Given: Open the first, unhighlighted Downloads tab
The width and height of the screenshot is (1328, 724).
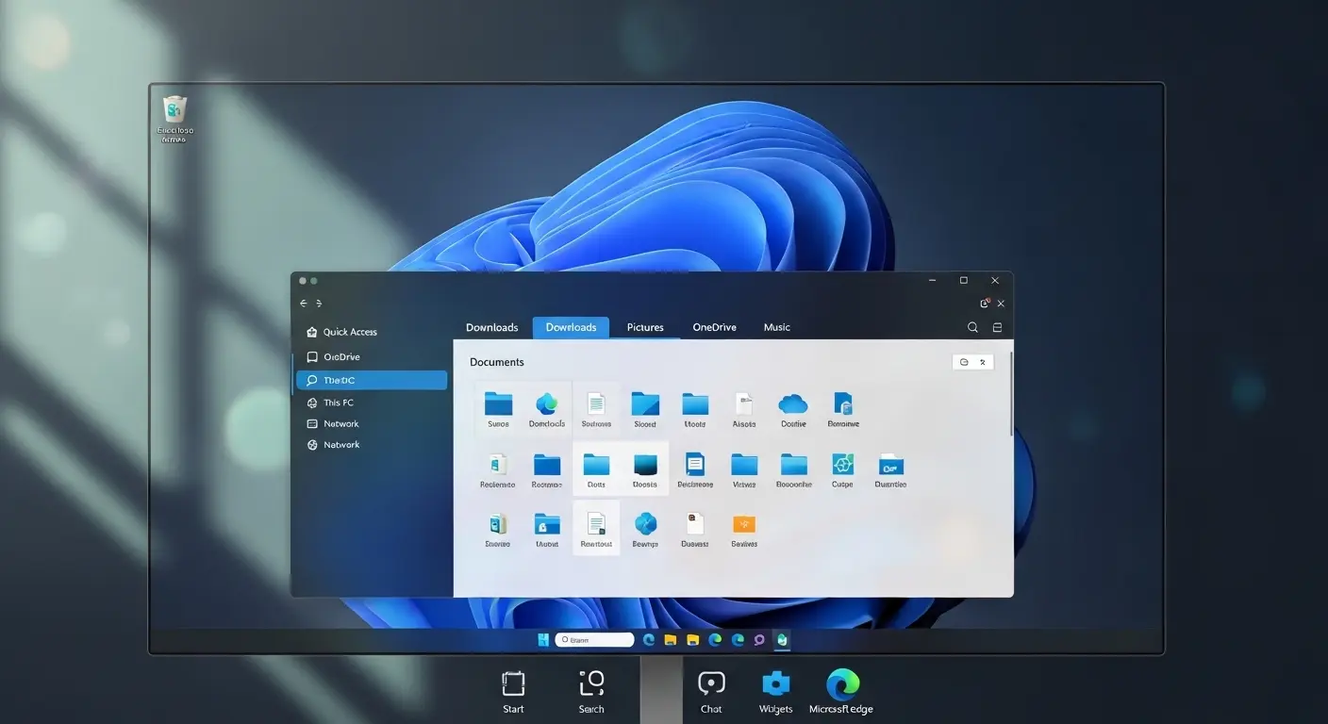Looking at the screenshot, I should (x=491, y=327).
